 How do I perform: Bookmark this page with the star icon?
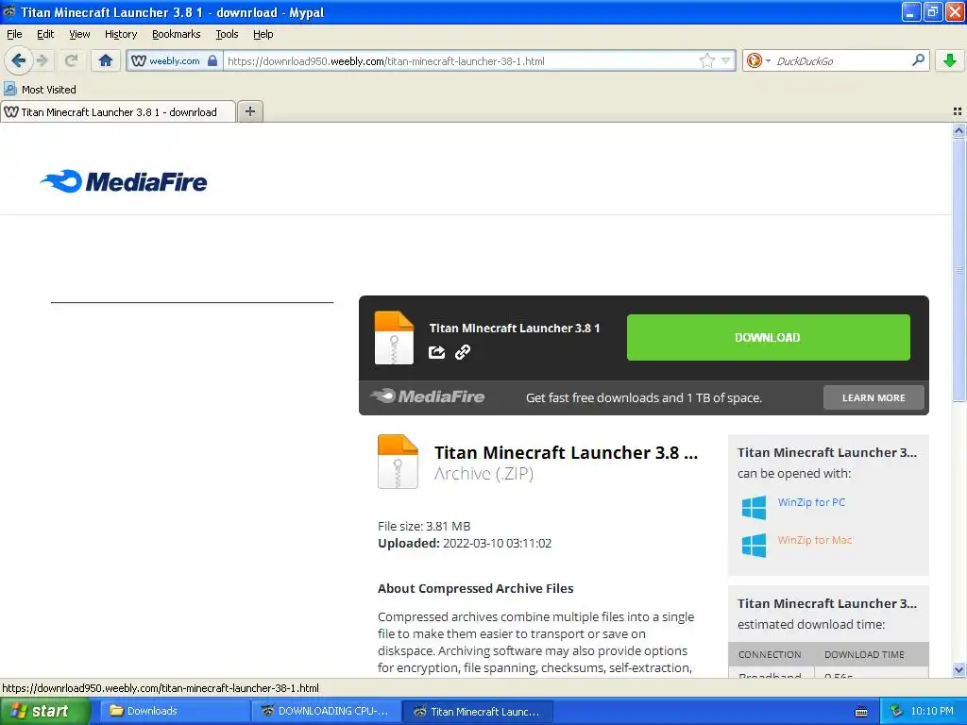(706, 60)
